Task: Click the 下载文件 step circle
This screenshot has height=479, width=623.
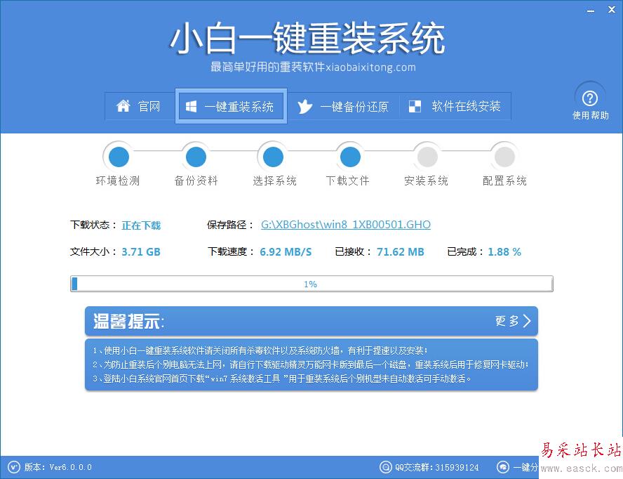Action: (x=350, y=157)
